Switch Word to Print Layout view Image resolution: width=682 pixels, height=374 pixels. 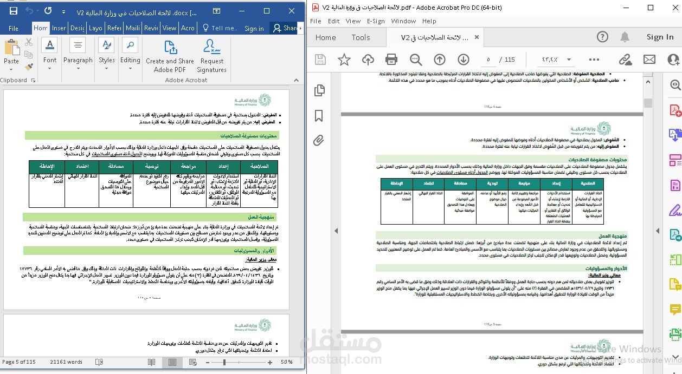click(x=172, y=362)
